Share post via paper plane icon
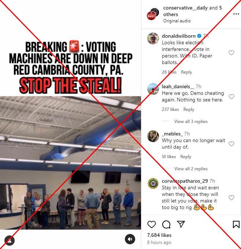 (x=181, y=224)
